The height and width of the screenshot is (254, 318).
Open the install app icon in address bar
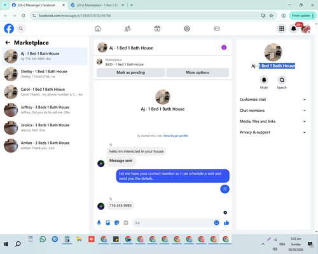point(263,16)
